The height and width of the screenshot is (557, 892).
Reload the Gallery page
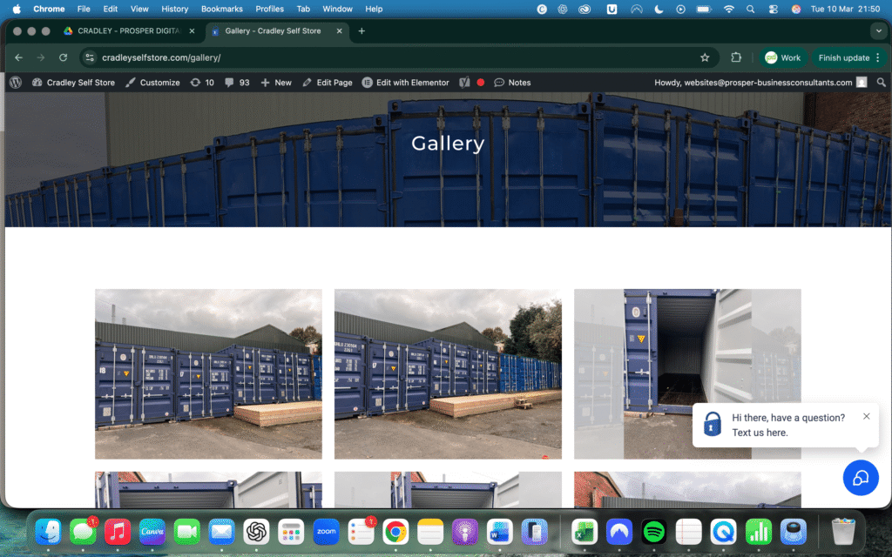tap(63, 57)
